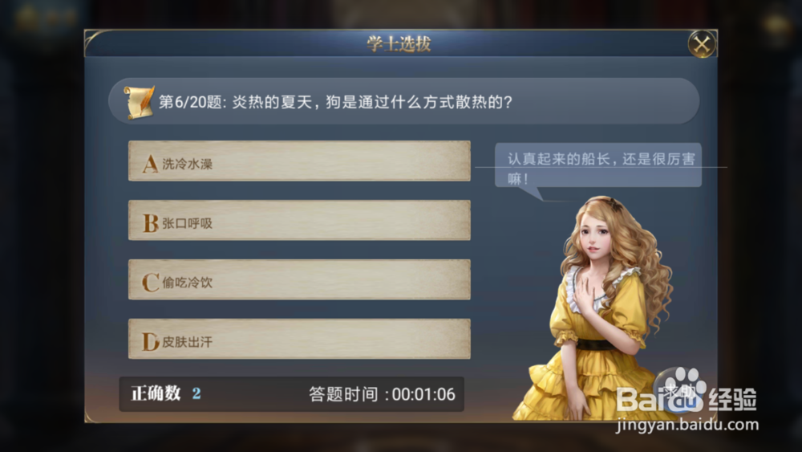Click the jingyan.baidu.com watermark link
This screenshot has height=452, width=802.
click(687, 425)
